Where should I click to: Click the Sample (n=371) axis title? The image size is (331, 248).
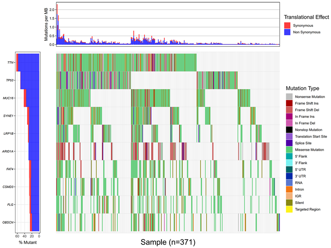(x=168, y=241)
